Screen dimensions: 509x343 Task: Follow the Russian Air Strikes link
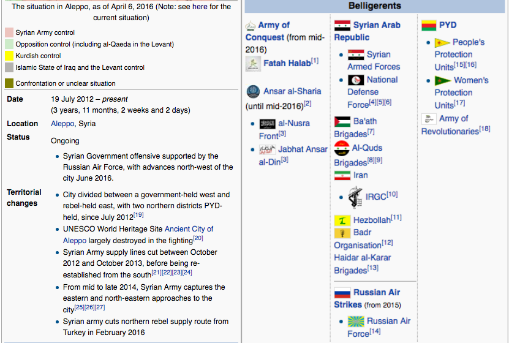tap(367, 298)
